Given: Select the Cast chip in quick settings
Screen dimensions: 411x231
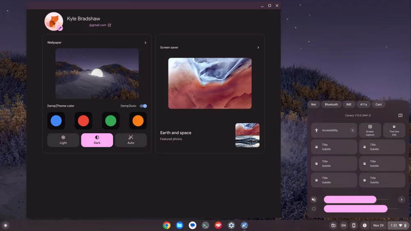Looking at the screenshot, I should [x=379, y=104].
